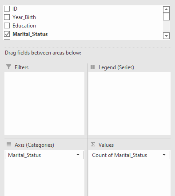Click the Values sigma icon

pyautogui.click(x=93, y=145)
